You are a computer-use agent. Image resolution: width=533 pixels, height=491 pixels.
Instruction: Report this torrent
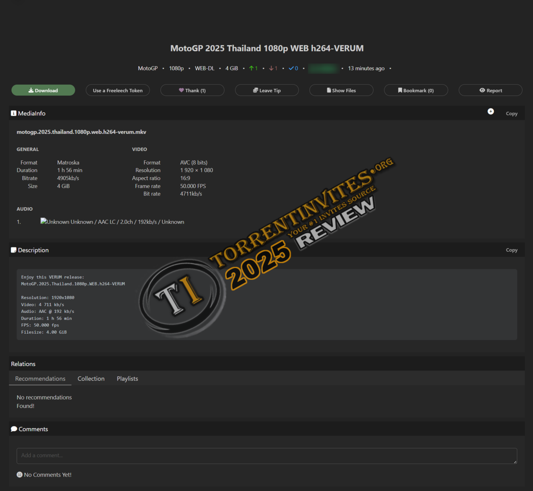tap(490, 90)
